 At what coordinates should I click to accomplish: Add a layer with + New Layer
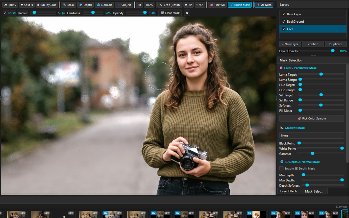coord(290,44)
